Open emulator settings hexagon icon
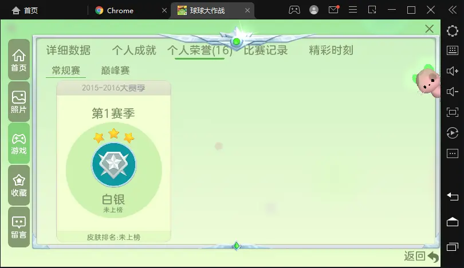The width and height of the screenshot is (464, 268). click(453, 31)
